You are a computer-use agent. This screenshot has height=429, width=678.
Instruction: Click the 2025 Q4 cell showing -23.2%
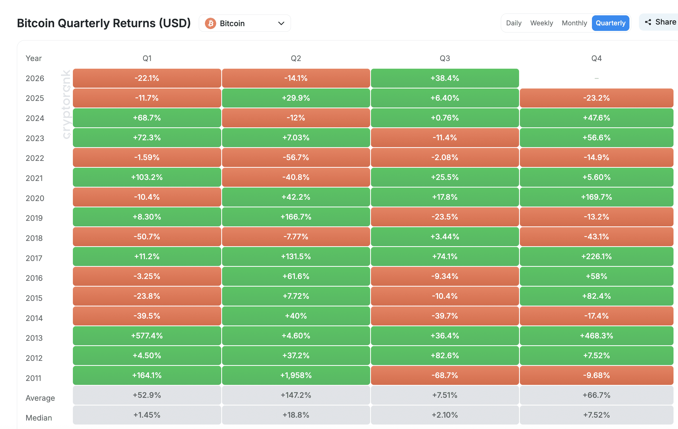(597, 98)
